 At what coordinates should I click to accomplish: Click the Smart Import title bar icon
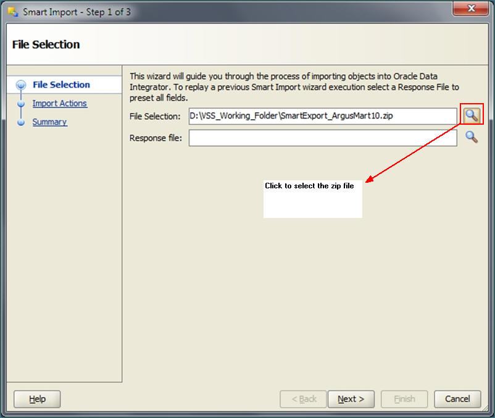[13, 12]
